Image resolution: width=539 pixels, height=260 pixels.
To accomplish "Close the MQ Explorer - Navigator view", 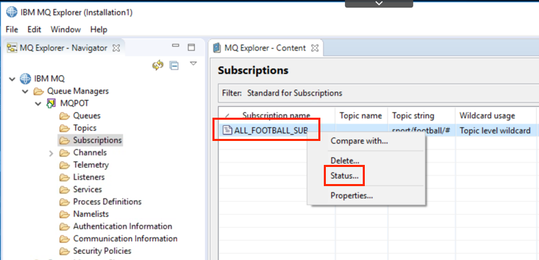I will (x=117, y=48).
